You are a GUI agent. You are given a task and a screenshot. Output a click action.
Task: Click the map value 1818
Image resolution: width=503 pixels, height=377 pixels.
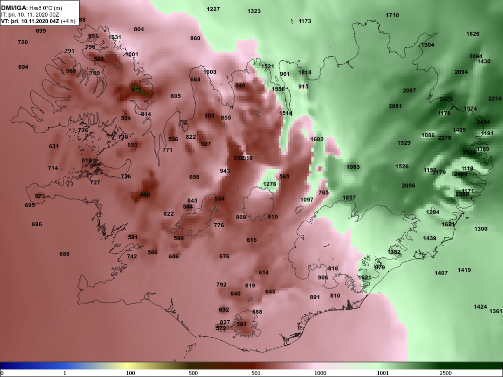pyautogui.click(x=305, y=72)
